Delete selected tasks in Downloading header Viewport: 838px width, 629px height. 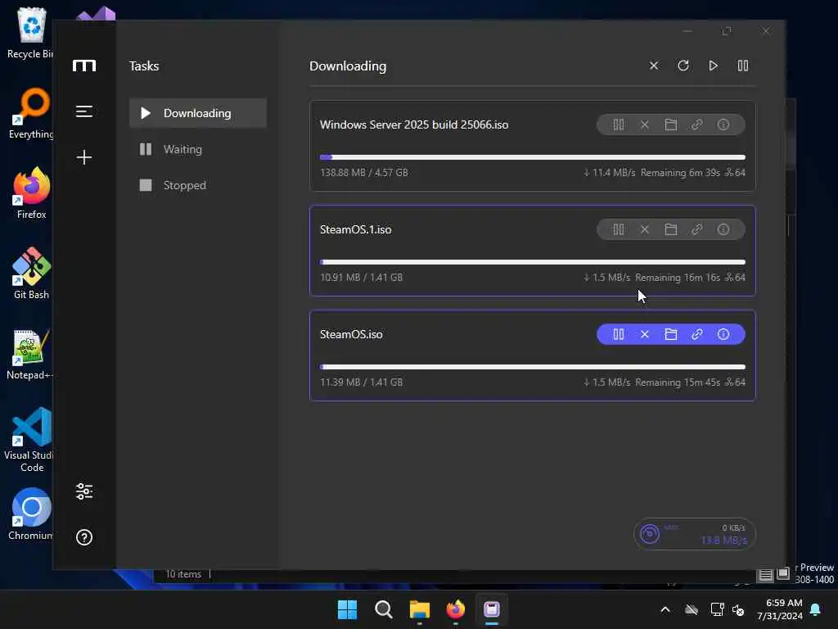point(654,66)
